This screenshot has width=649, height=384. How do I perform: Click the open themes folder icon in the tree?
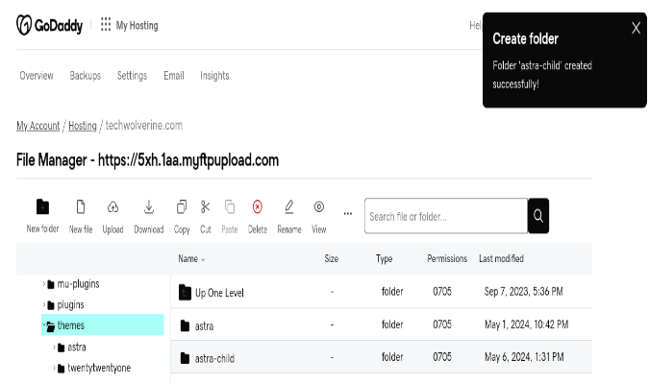click(x=51, y=326)
